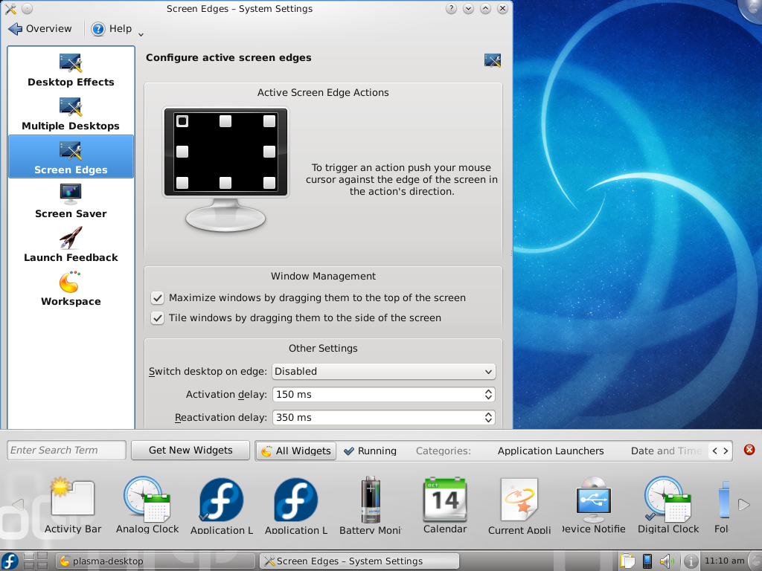Open notifications info tray icon

coord(691,561)
